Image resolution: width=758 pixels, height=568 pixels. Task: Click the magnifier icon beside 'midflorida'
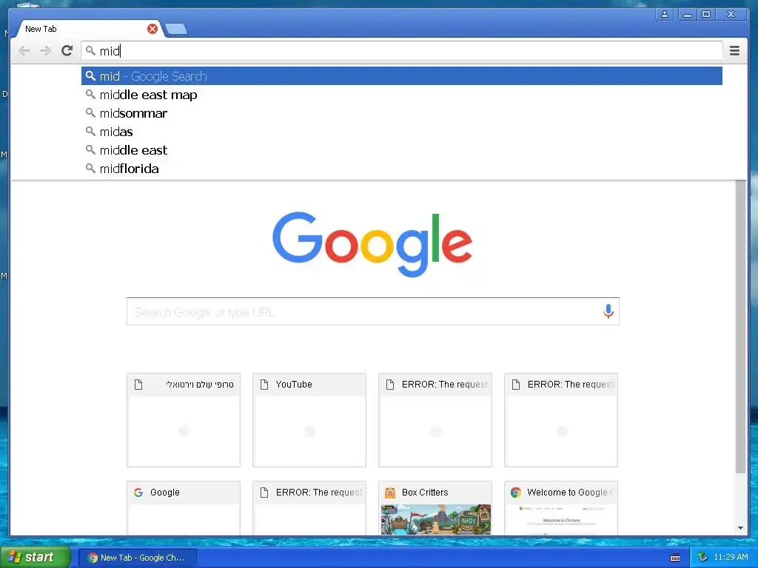(x=90, y=168)
